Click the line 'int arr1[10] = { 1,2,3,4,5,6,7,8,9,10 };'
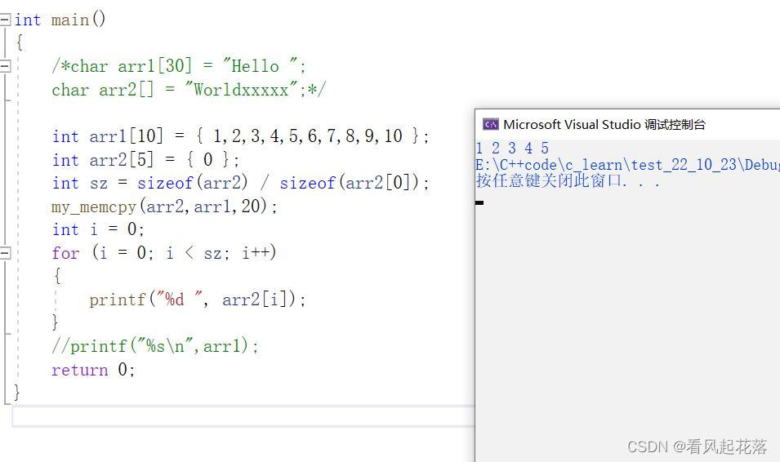This screenshot has width=780, height=462. [241, 135]
